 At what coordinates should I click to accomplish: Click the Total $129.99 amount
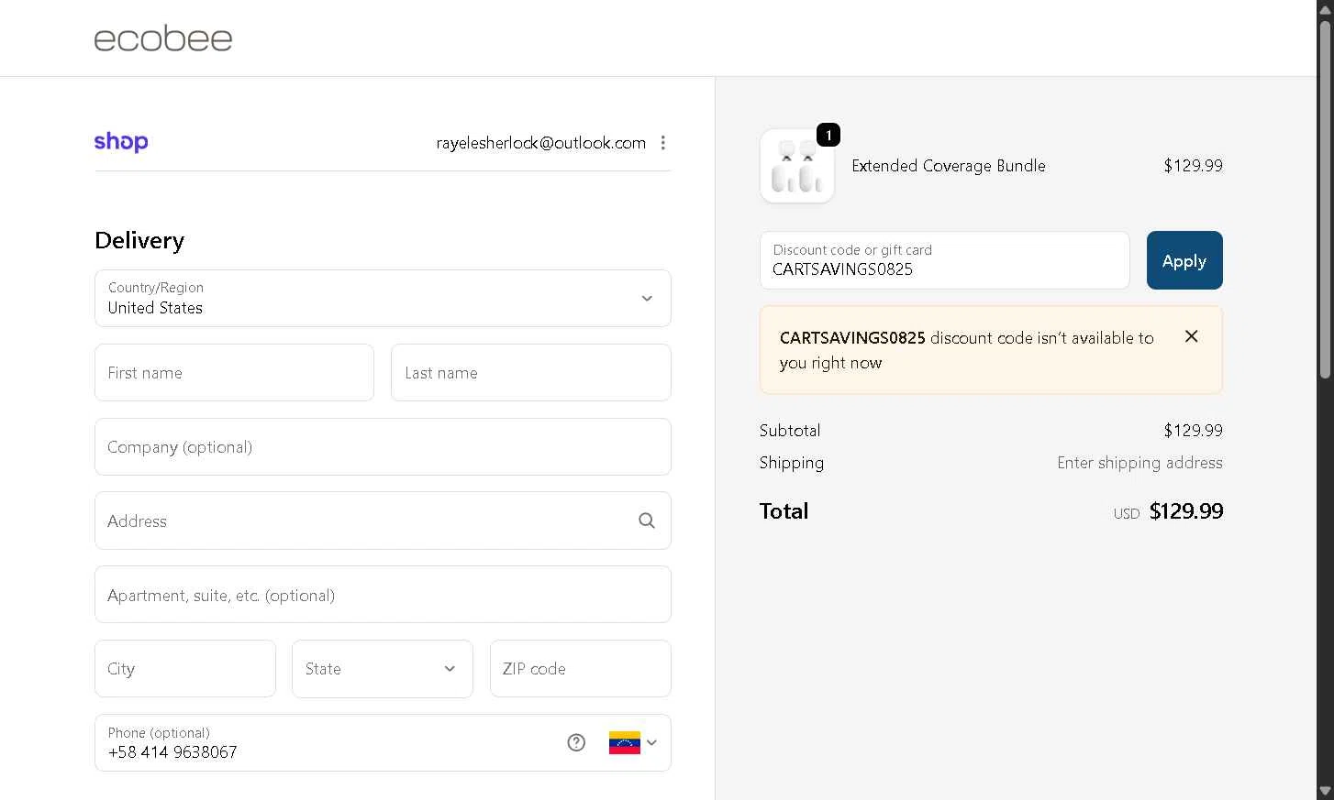(1185, 511)
